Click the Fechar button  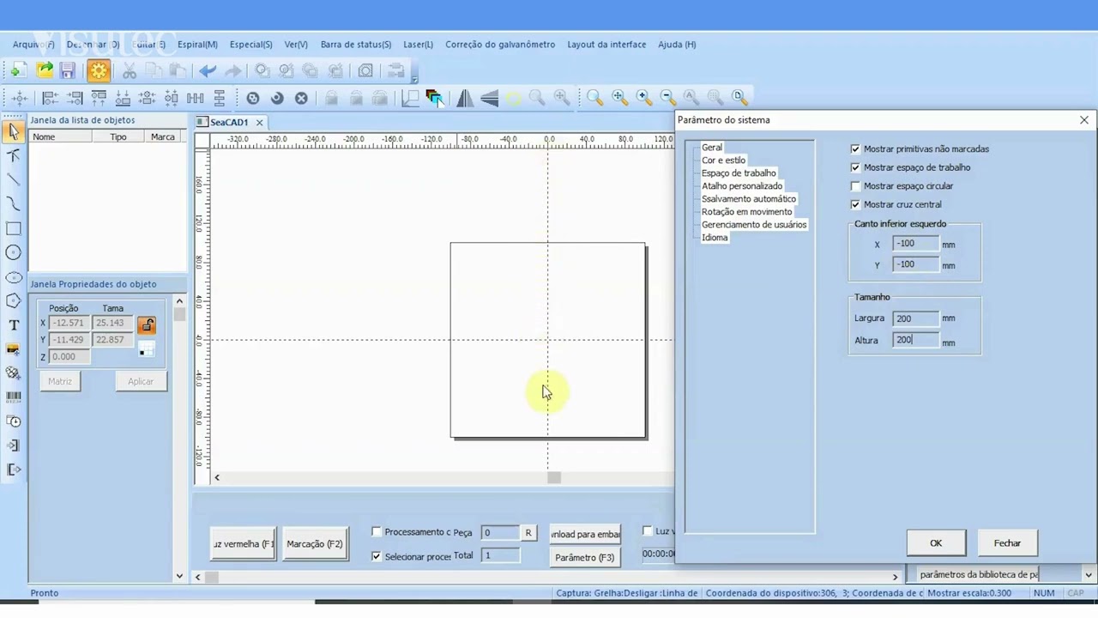click(x=1007, y=542)
